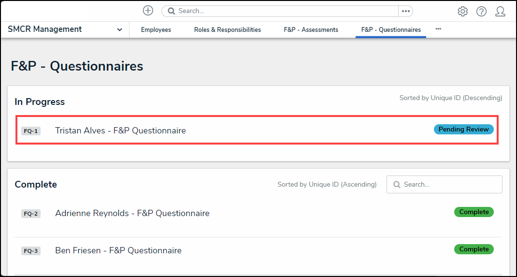Click the Complete badge on FQ-2 row

[x=474, y=212]
